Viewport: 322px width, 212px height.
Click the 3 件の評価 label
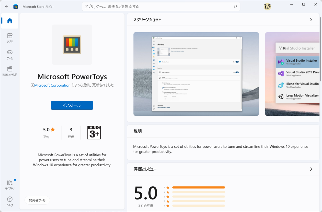tap(146, 206)
